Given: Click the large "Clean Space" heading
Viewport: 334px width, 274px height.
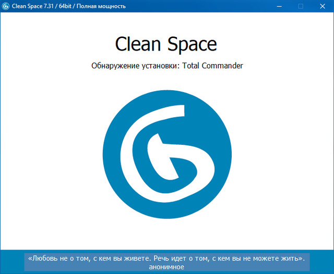Looking at the screenshot, I should [x=166, y=44].
